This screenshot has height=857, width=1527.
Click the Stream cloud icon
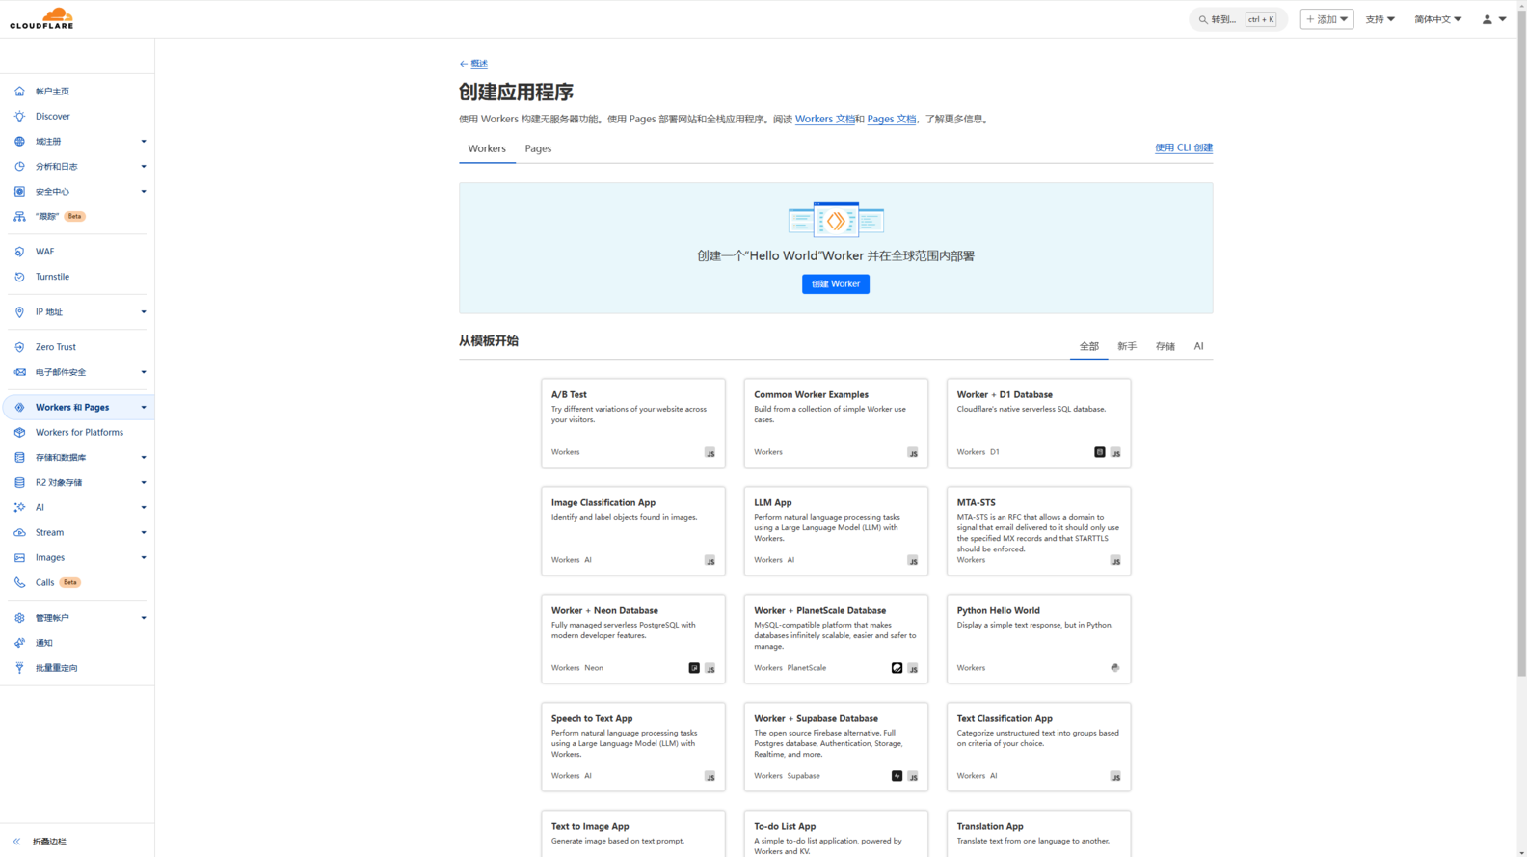pyautogui.click(x=19, y=532)
